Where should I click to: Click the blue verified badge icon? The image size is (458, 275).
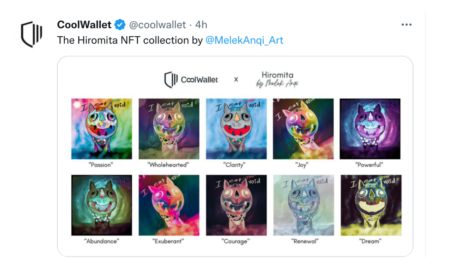click(x=120, y=25)
